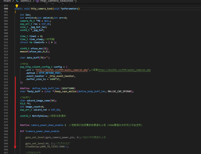Click the efuse_mac[8] declaration on line 913
This screenshot has height=154, width=201.
point(39,49)
